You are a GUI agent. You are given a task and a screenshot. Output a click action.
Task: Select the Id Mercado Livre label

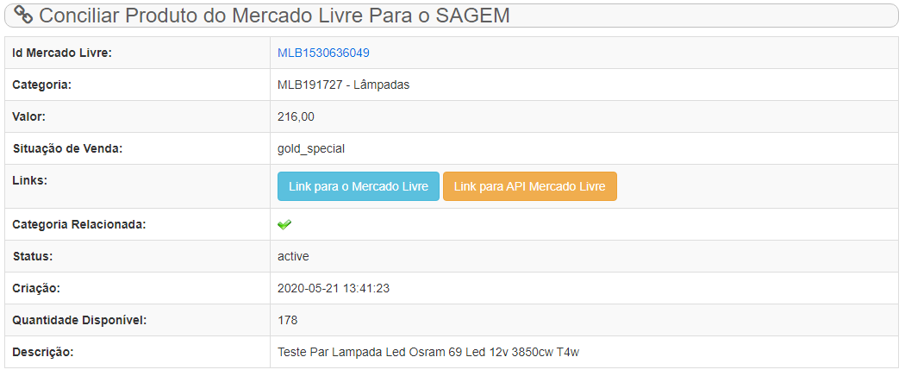click(62, 53)
